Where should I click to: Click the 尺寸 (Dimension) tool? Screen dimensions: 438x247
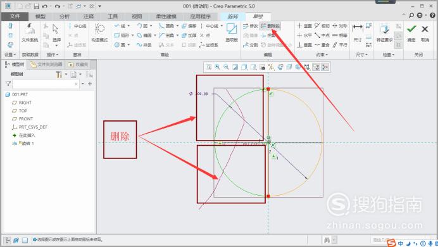click(358, 33)
